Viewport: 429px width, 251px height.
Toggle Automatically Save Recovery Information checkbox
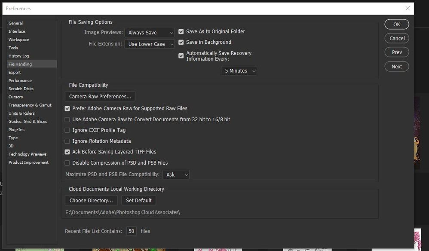pos(181,56)
